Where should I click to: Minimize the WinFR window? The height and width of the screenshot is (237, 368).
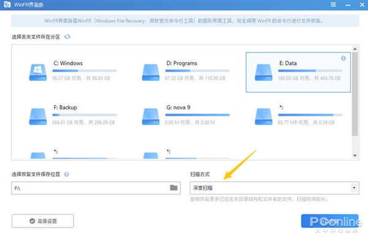[348, 5]
